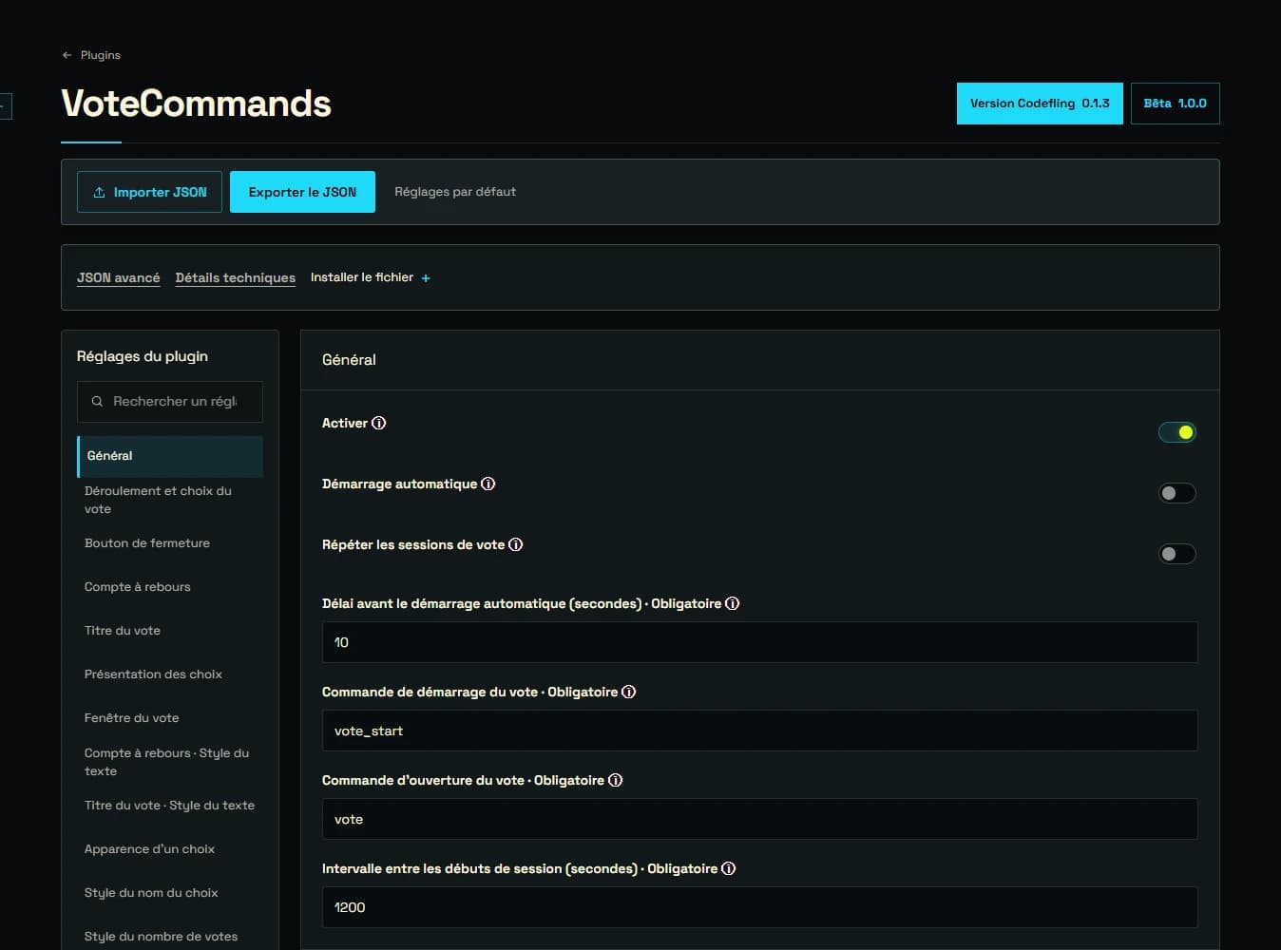Enable the Démarrage automatique toggle
The width and height of the screenshot is (1281, 950).
coord(1177,493)
